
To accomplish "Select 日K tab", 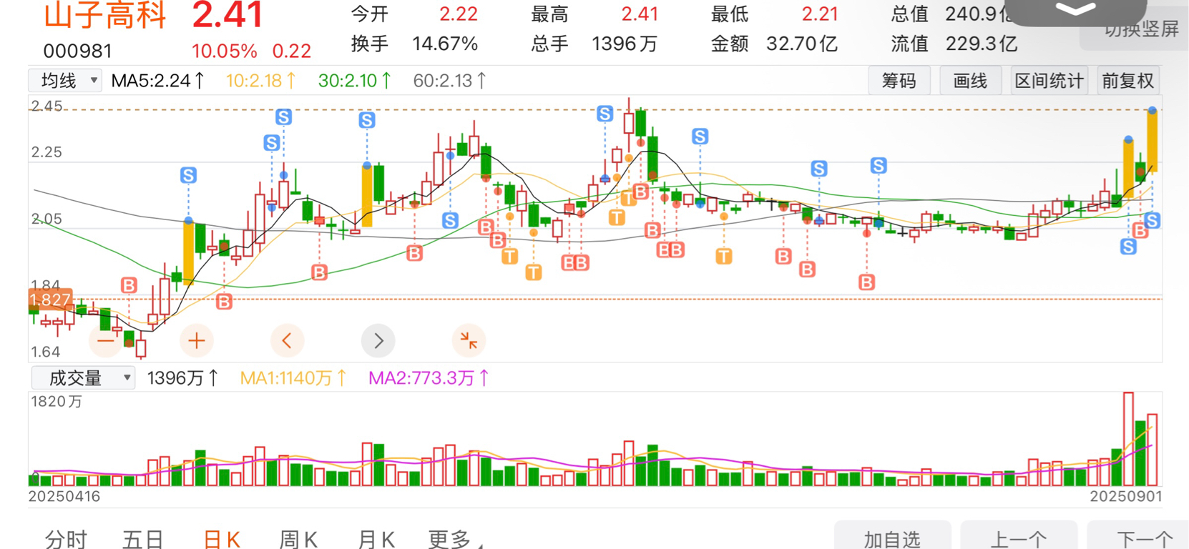I will 221,538.
